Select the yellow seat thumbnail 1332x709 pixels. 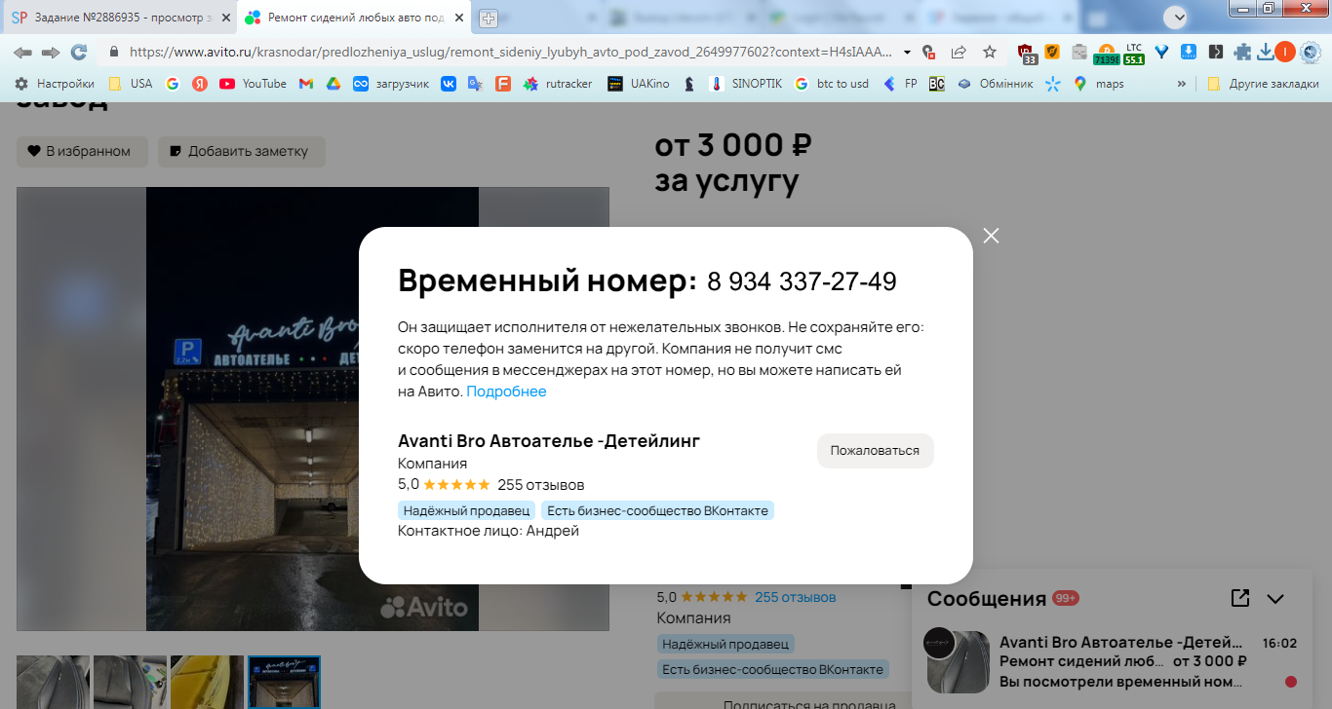point(207,682)
